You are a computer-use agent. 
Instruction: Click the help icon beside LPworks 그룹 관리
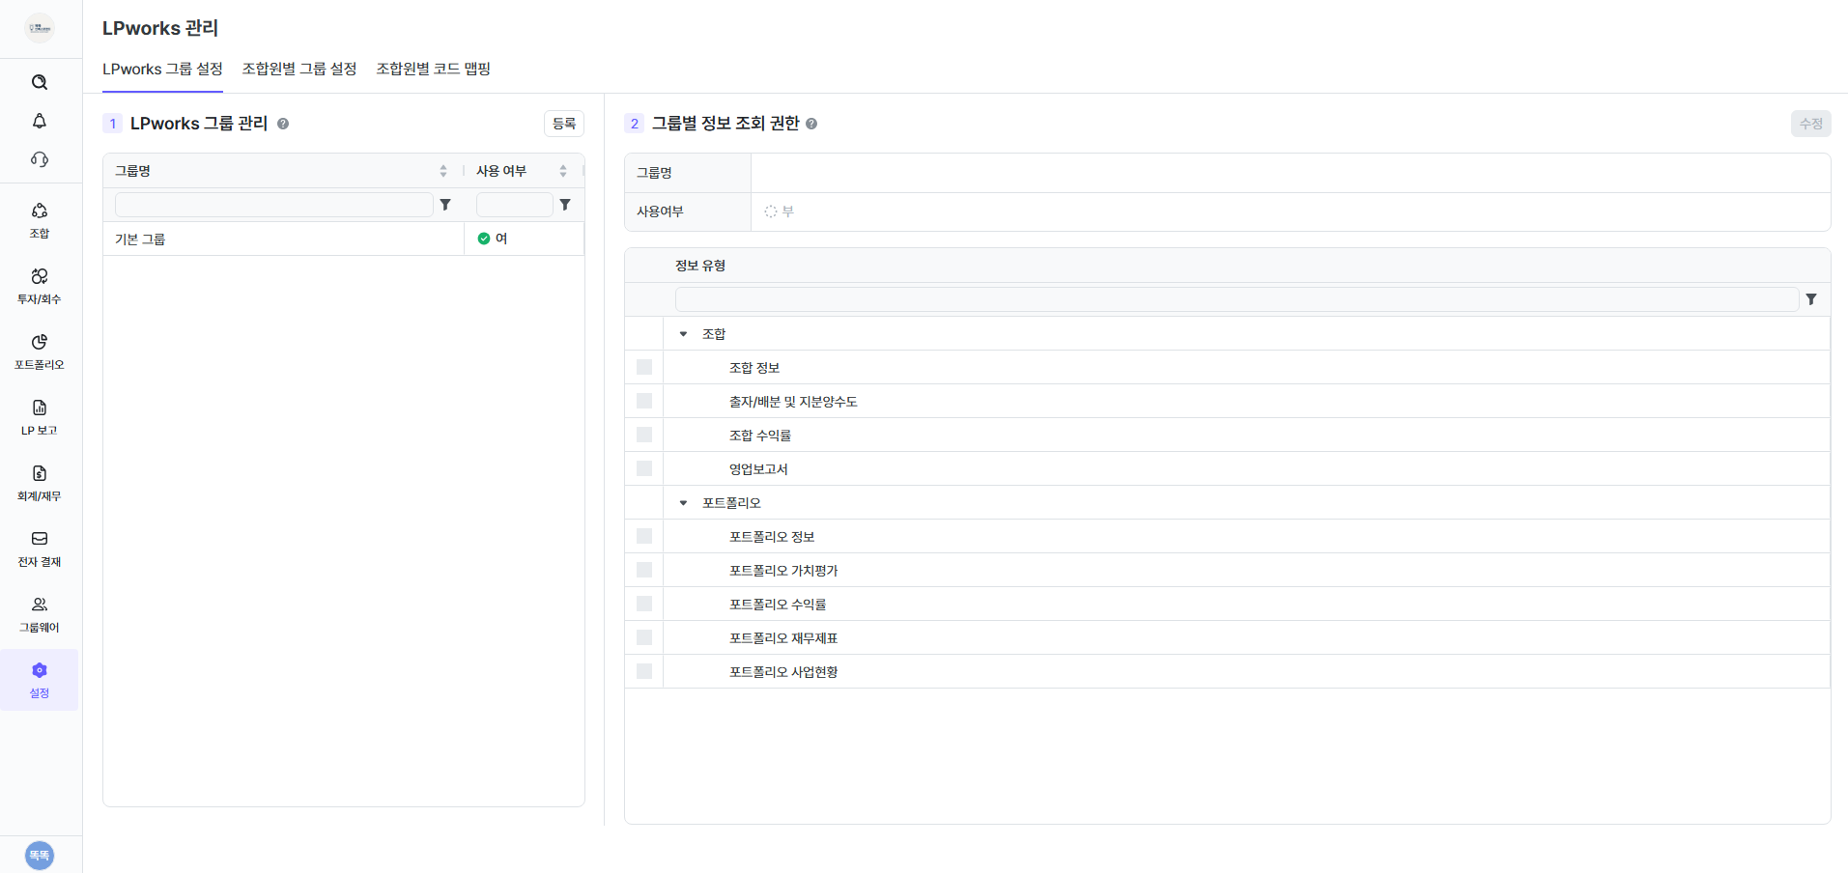point(283,124)
